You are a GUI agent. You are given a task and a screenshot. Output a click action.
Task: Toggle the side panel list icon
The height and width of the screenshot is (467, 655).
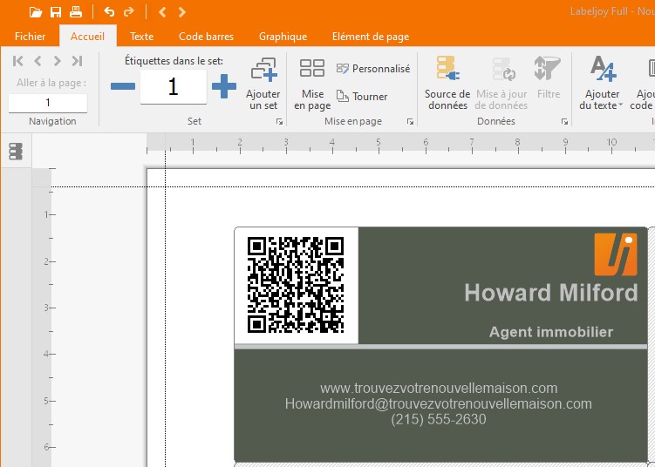tap(16, 151)
